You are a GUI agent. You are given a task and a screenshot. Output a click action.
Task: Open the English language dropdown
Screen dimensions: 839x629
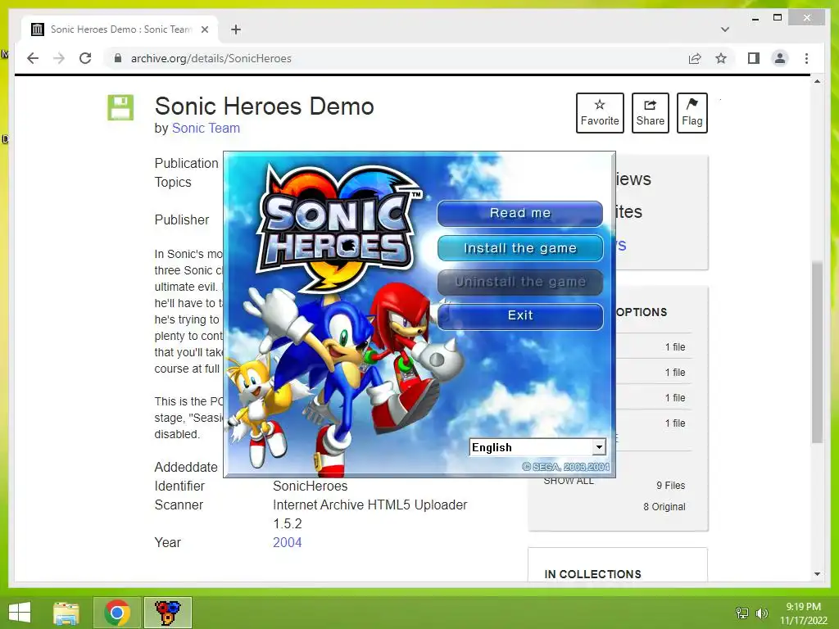tap(537, 447)
